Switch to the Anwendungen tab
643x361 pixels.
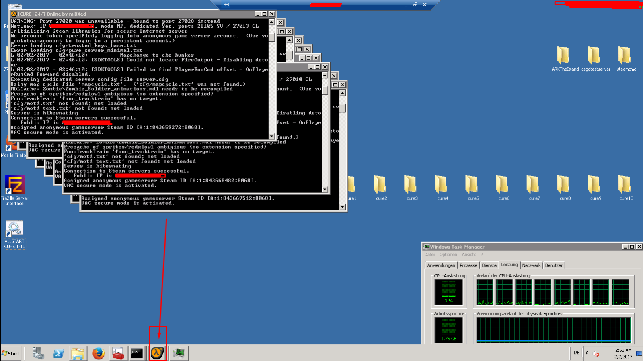click(x=441, y=265)
